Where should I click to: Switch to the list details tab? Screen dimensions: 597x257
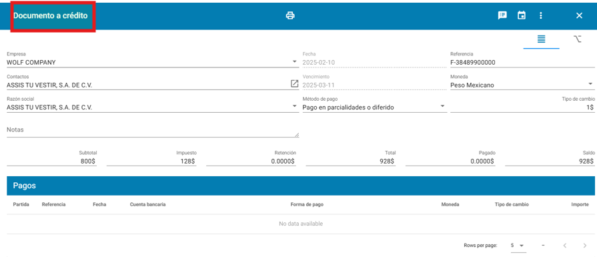[x=541, y=39]
